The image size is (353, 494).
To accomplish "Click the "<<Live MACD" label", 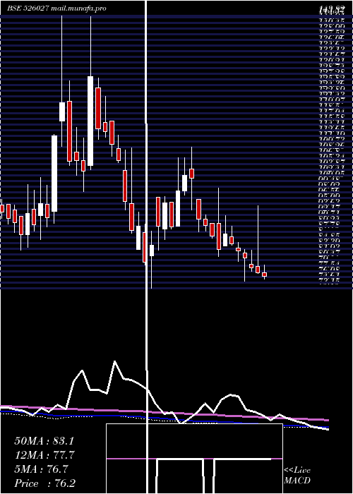I will 297,476.
